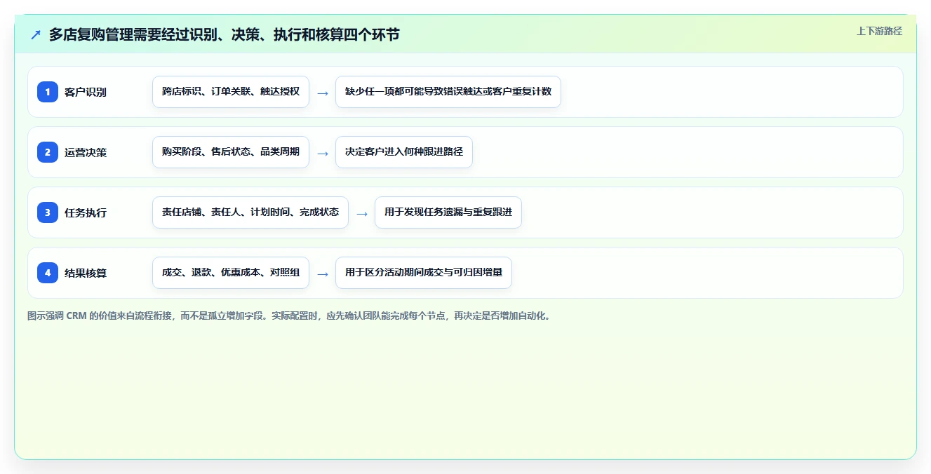Select the 客户识别 step label
This screenshot has width=931, height=474.
click(86, 92)
